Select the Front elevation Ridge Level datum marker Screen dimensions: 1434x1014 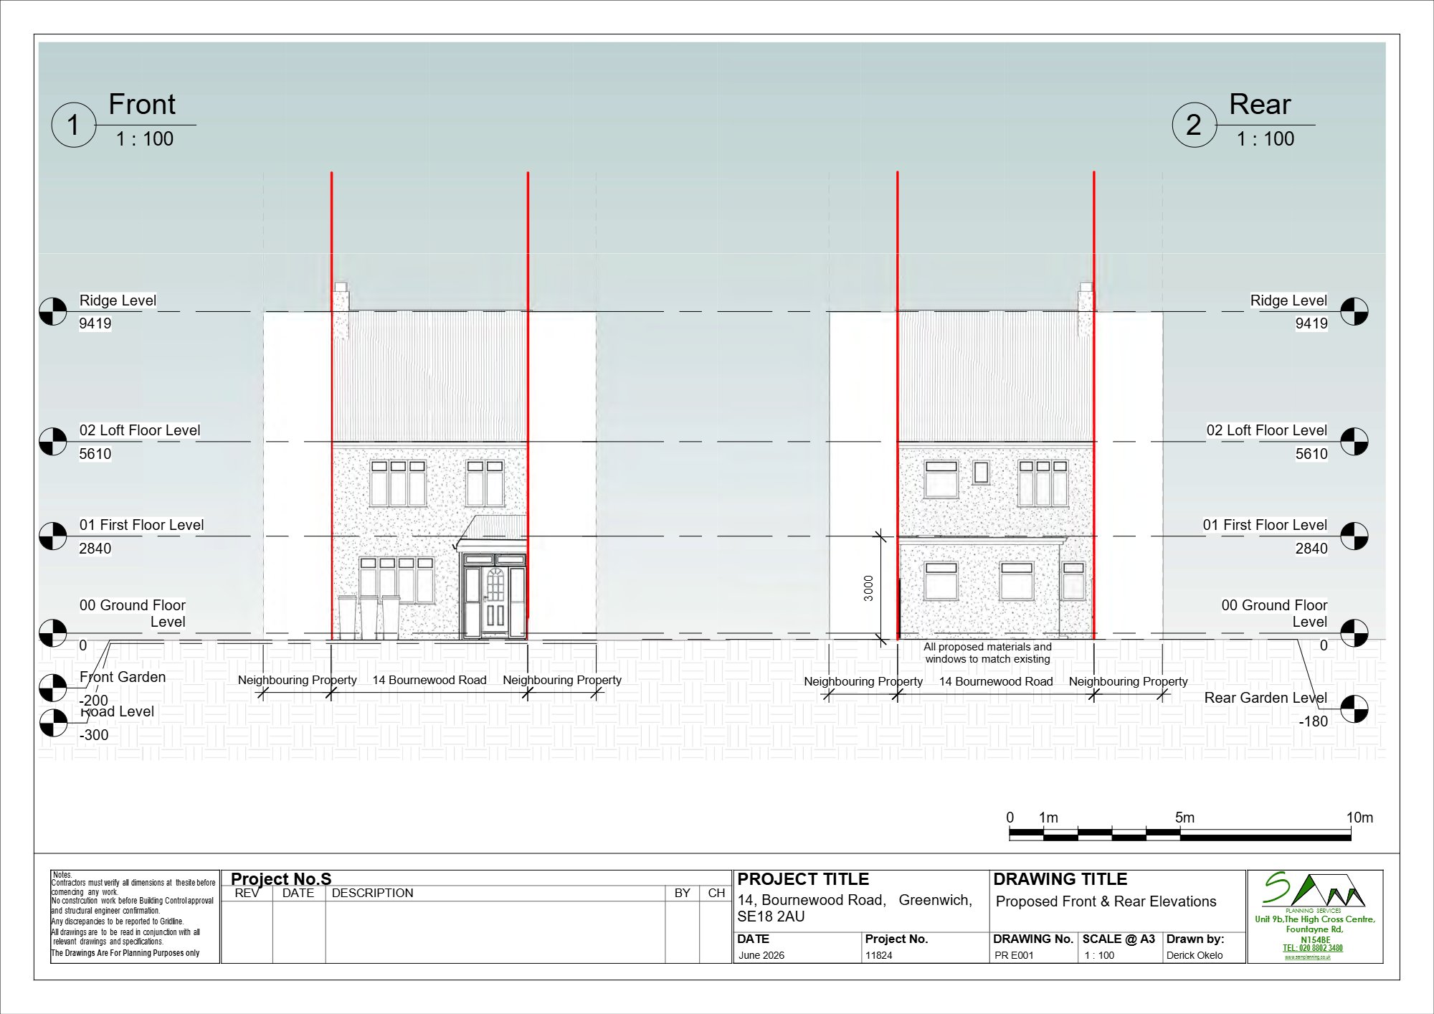tap(52, 312)
